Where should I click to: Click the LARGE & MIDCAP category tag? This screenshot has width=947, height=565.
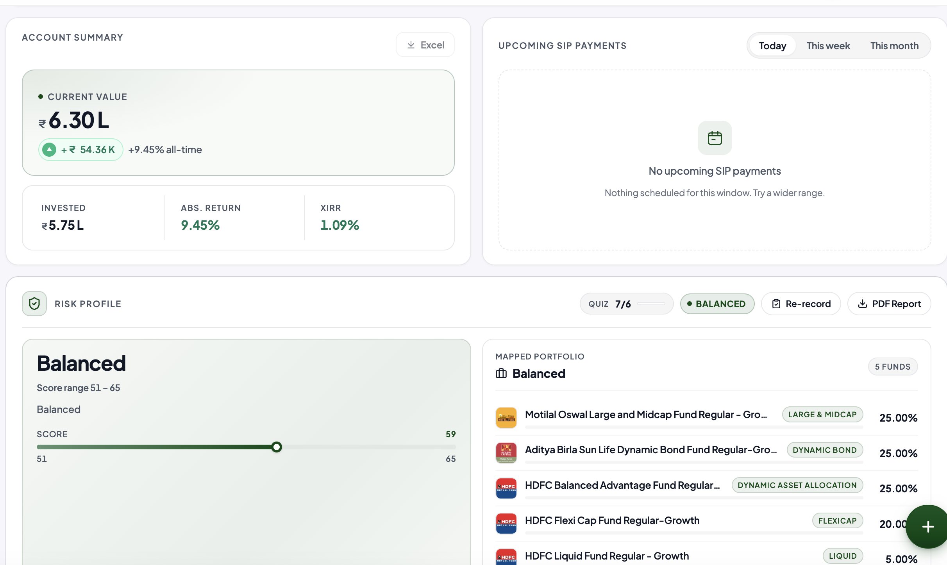coord(822,415)
